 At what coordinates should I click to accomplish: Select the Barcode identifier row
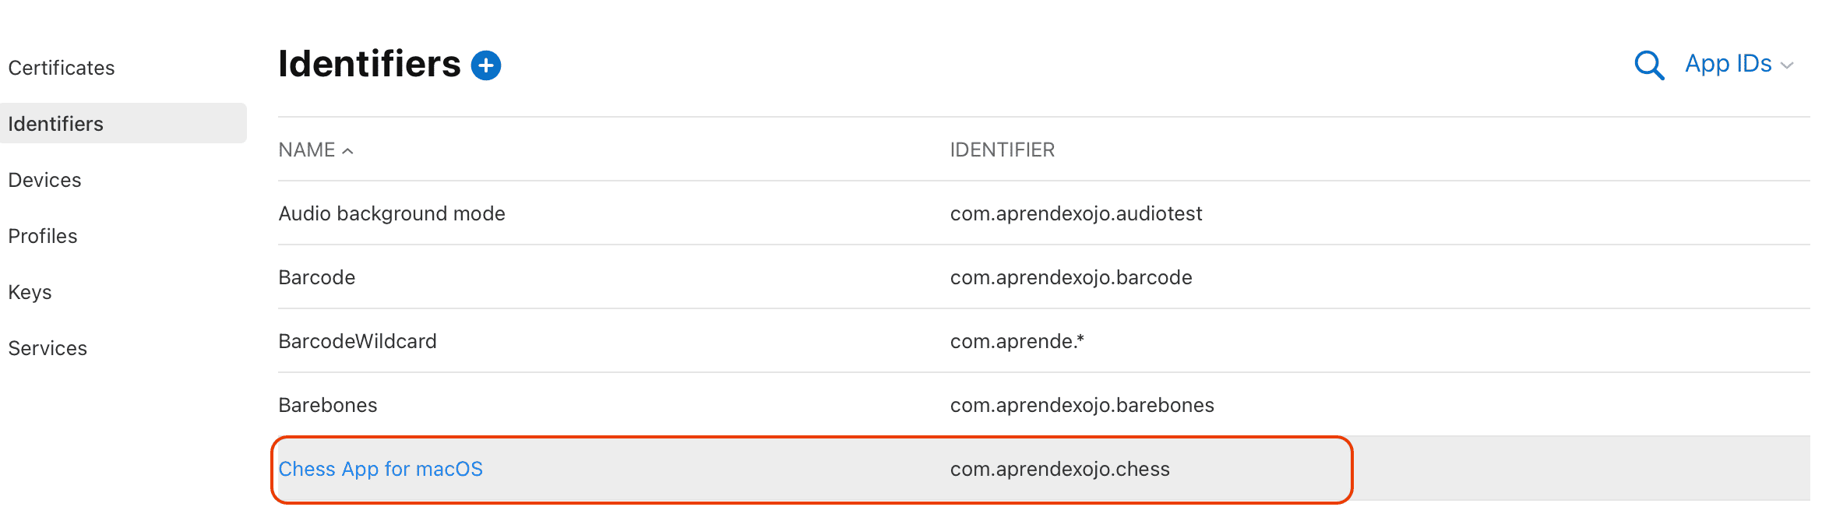click(316, 277)
